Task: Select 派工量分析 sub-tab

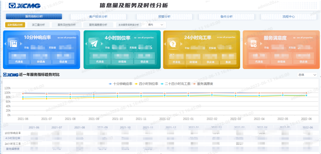Action: [38, 25]
